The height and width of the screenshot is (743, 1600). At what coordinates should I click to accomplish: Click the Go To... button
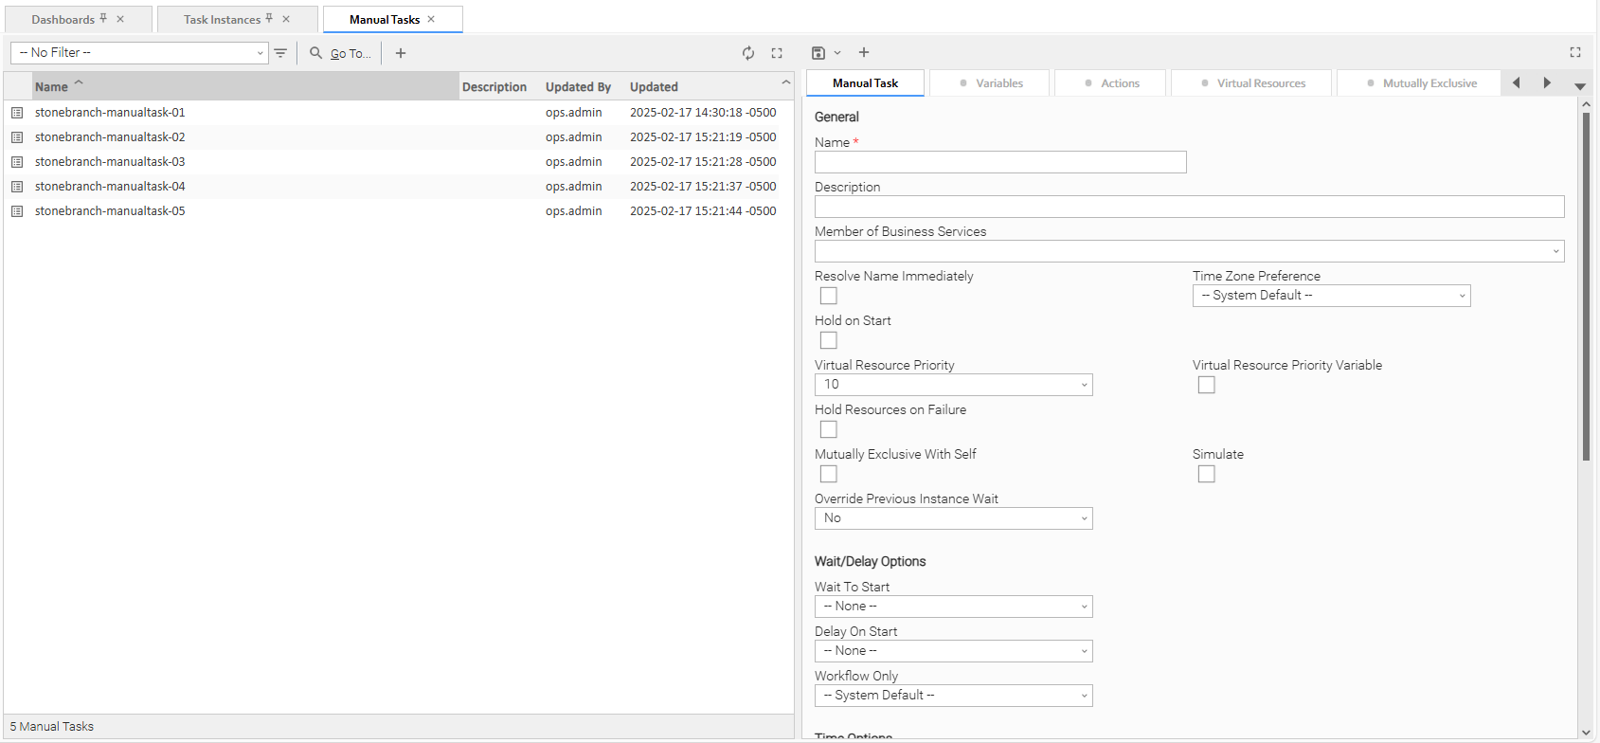pos(341,53)
